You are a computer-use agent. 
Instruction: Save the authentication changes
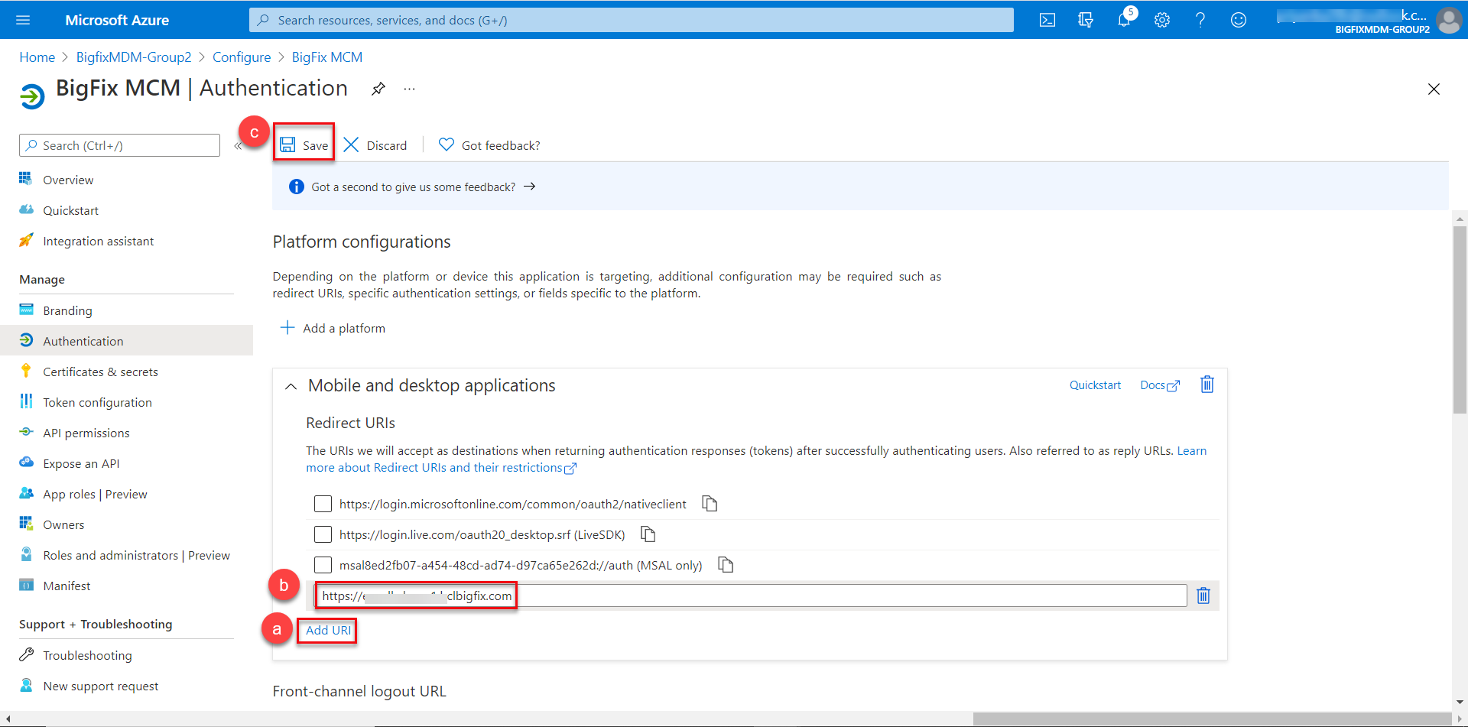304,145
